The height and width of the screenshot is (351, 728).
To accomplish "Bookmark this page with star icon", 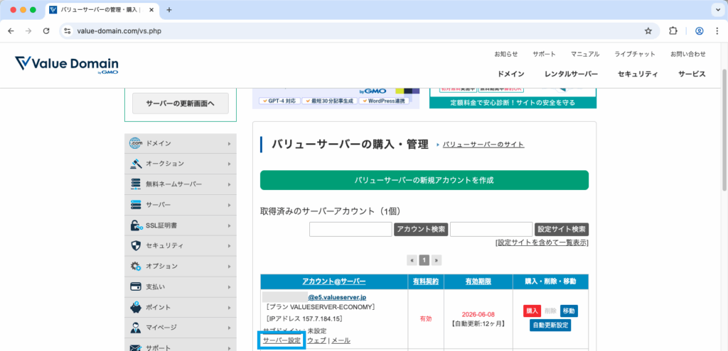I will point(648,31).
